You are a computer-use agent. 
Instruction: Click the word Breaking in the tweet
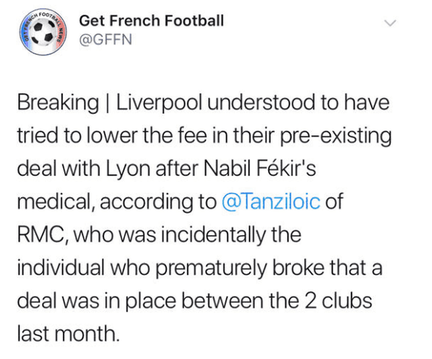(x=58, y=103)
